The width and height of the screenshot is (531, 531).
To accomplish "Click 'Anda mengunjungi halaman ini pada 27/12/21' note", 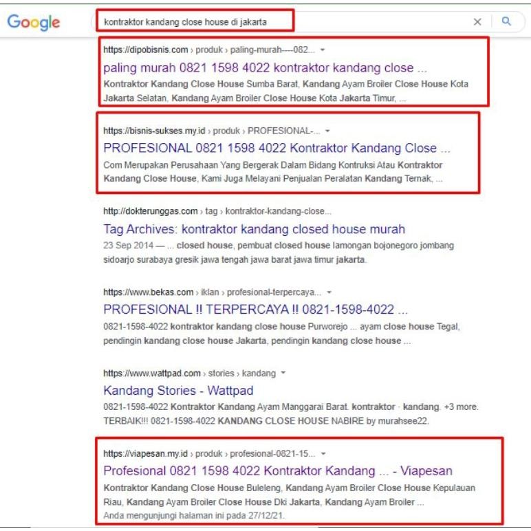I will coord(194,515).
